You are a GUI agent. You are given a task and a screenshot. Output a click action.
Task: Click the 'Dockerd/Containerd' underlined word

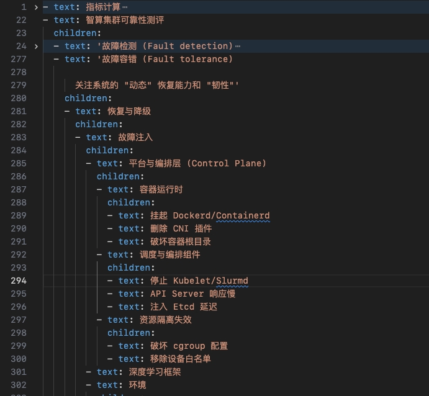[221, 215]
